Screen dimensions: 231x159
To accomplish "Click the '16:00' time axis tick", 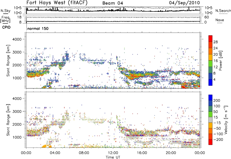I will (142, 153).
